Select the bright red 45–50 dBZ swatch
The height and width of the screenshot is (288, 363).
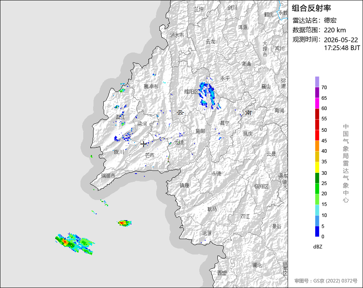(x=317, y=135)
